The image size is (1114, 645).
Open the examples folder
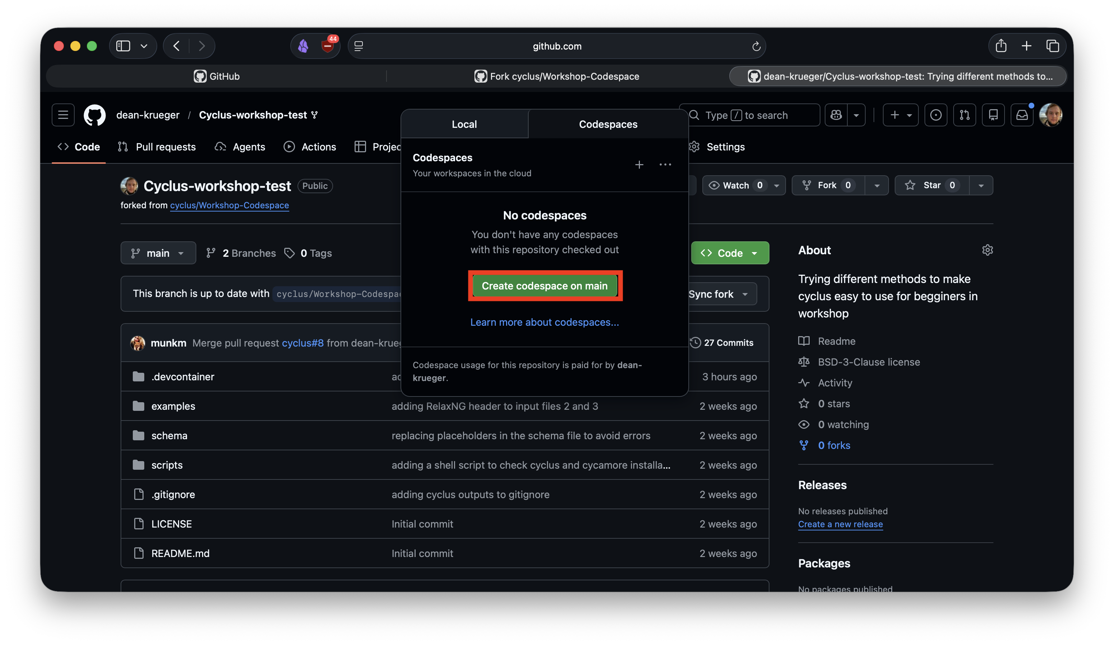click(173, 406)
